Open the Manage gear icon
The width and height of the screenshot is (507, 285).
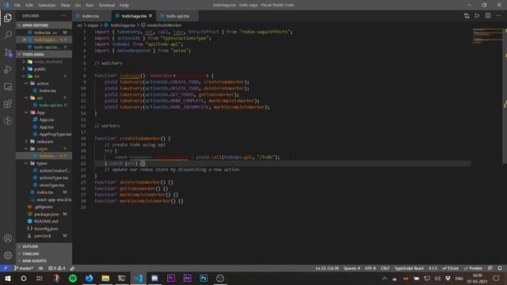coord(8,255)
